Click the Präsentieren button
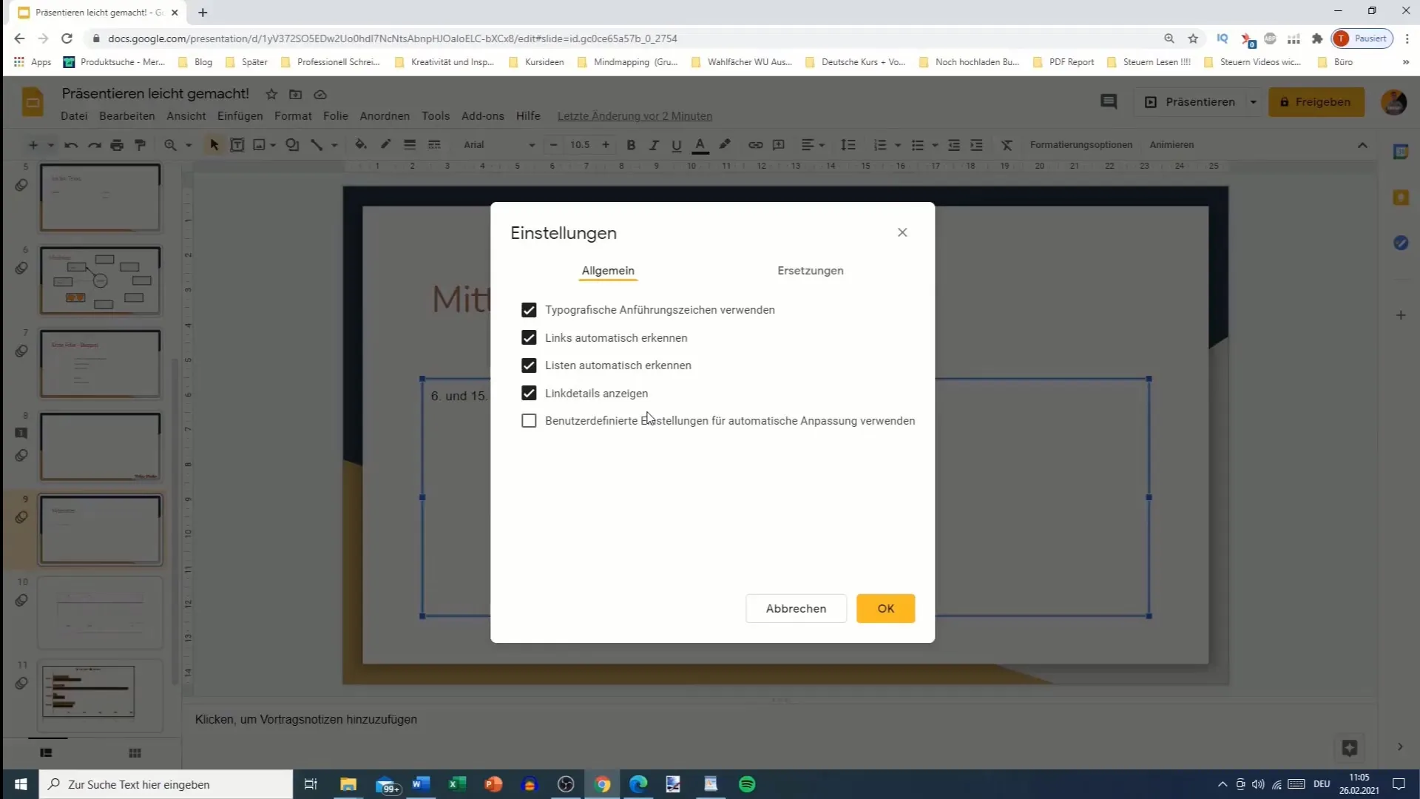This screenshot has width=1420, height=799. [1189, 102]
